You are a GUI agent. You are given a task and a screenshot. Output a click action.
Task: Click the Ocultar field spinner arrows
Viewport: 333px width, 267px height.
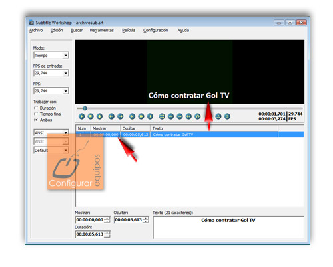146,219
